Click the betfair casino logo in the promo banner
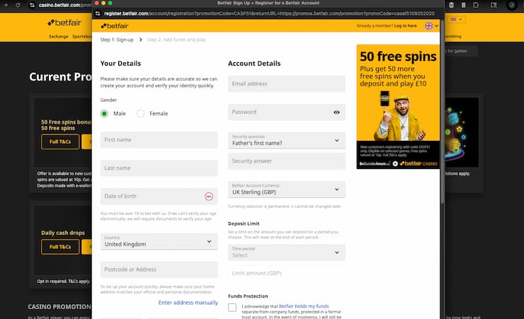Viewport: 524px width, 319px height. [418, 163]
